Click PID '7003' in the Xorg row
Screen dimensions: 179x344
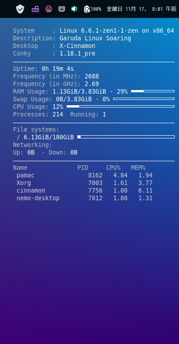(95, 183)
